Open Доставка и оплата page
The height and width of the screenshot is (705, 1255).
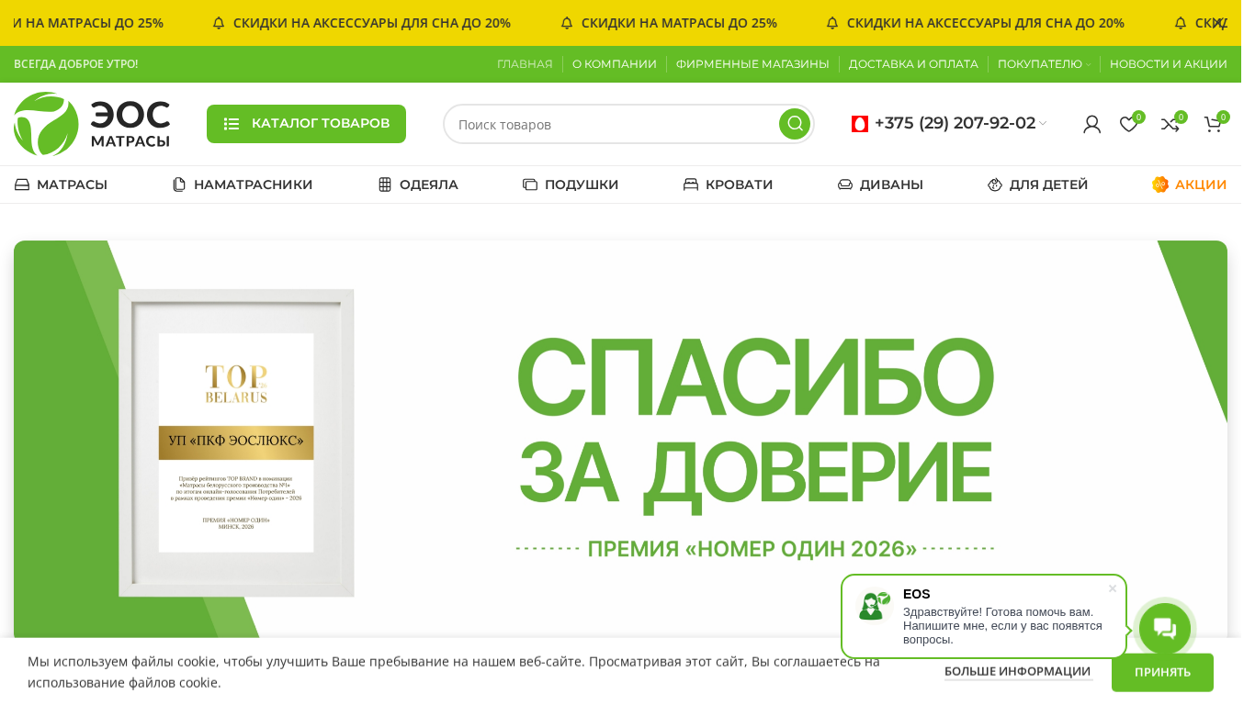pos(913,64)
